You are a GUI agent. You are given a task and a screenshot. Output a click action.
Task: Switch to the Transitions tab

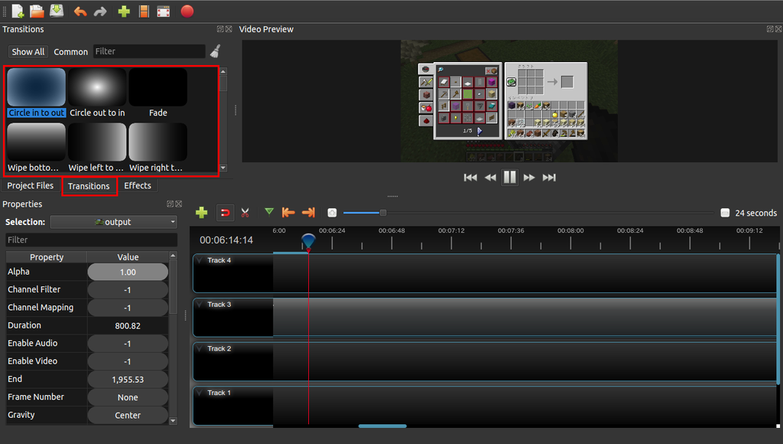tap(89, 186)
